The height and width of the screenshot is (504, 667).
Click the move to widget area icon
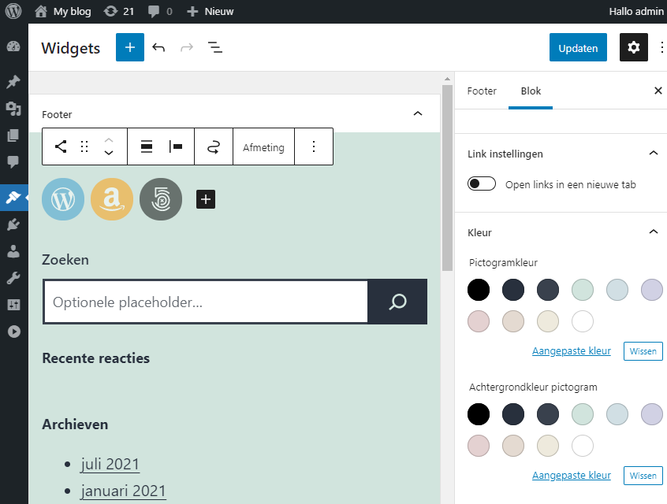(x=213, y=146)
